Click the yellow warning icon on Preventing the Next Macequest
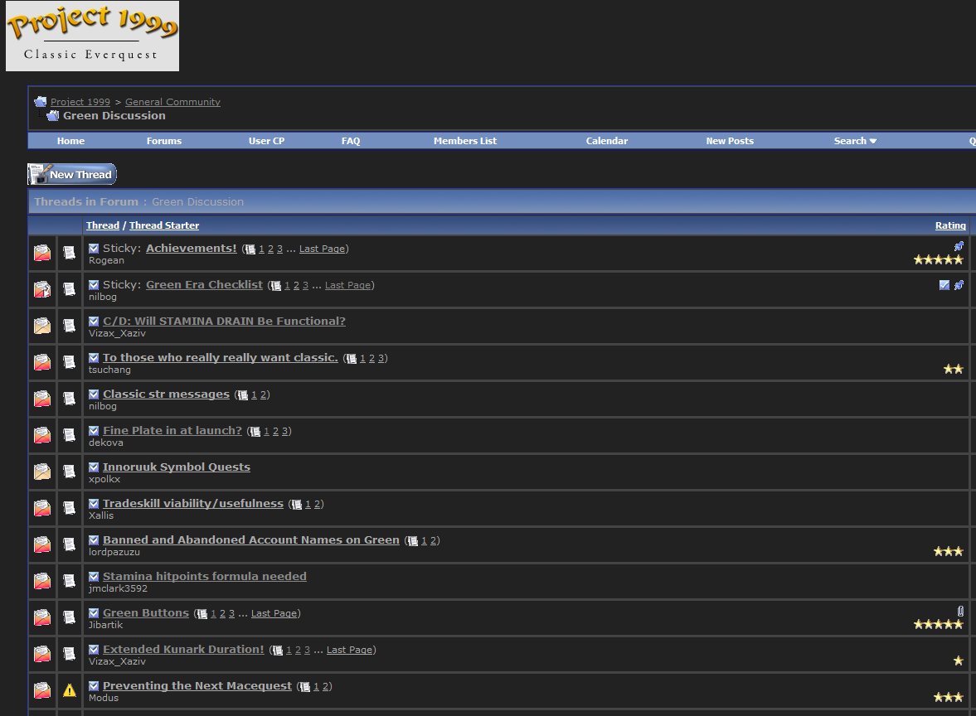 [69, 689]
